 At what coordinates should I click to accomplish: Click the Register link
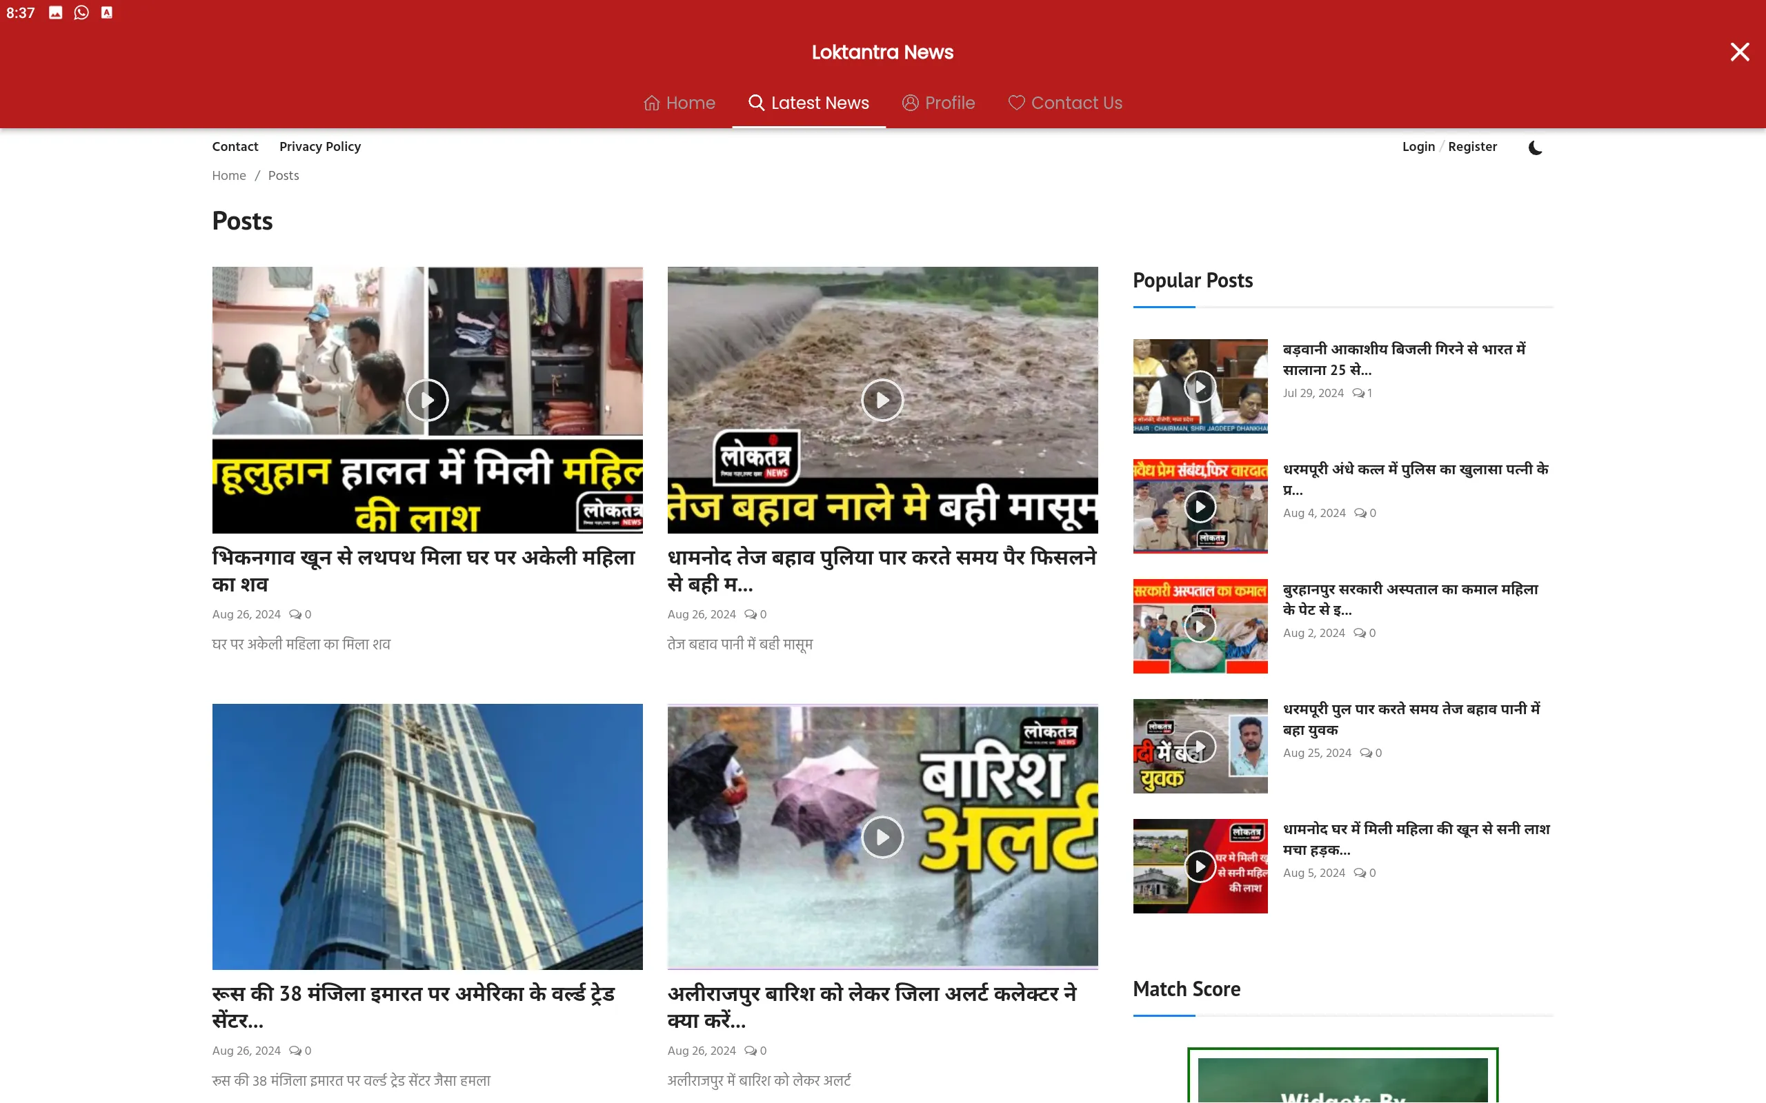coord(1472,147)
